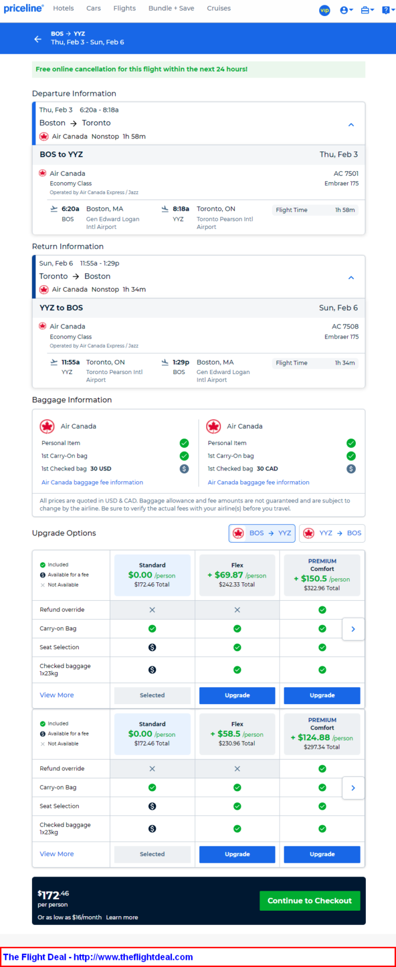Image resolution: width=396 pixels, height=967 pixels.
Task: Click the AC 7501 flight number
Action: (346, 173)
